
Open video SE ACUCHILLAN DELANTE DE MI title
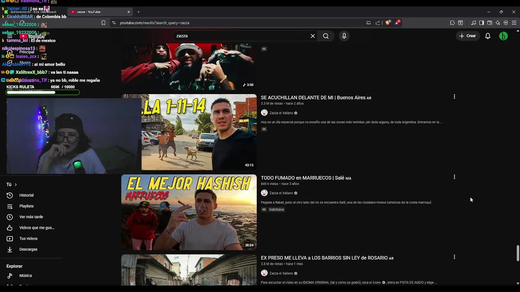click(316, 98)
